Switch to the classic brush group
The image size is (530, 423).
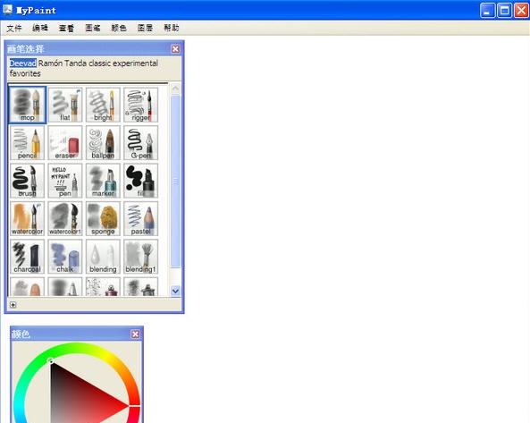click(x=100, y=63)
